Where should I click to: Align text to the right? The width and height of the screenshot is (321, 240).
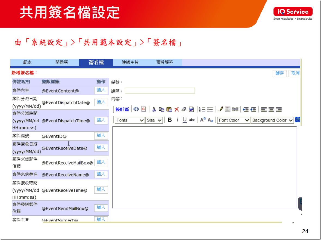(x=279, y=110)
